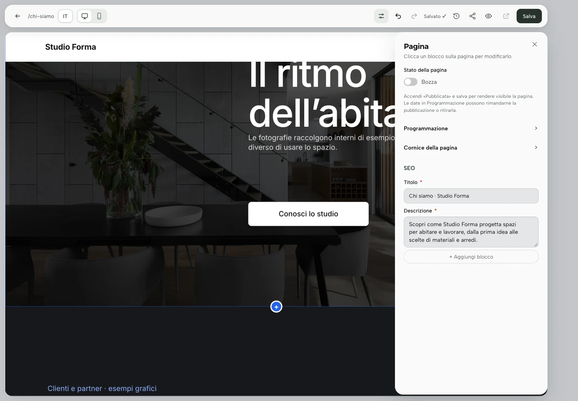The width and height of the screenshot is (578, 401).
Task: Insert block with blue plus circle
Action: pos(277,307)
